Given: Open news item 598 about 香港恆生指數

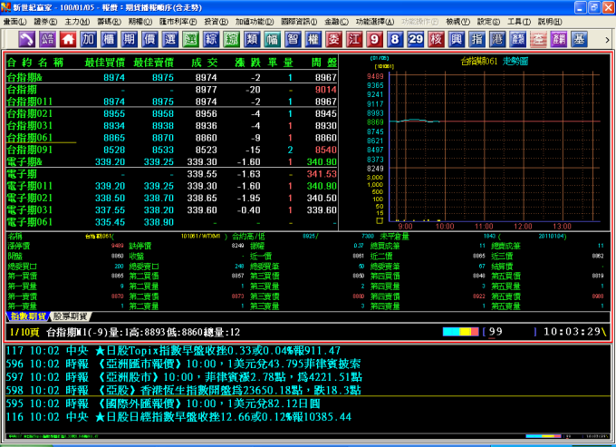Looking at the screenshot, I should (184, 390).
